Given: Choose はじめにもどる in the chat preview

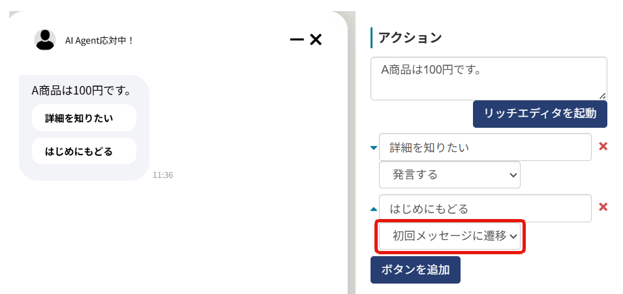Looking at the screenshot, I should coord(84,151).
